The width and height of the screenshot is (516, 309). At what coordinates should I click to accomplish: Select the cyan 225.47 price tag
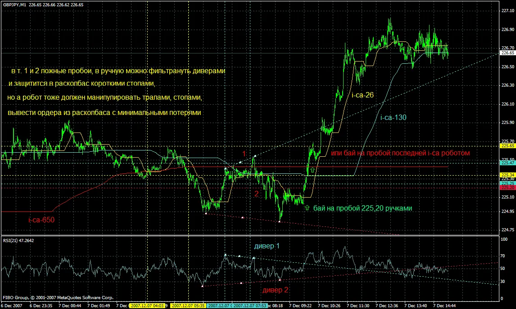click(506, 163)
